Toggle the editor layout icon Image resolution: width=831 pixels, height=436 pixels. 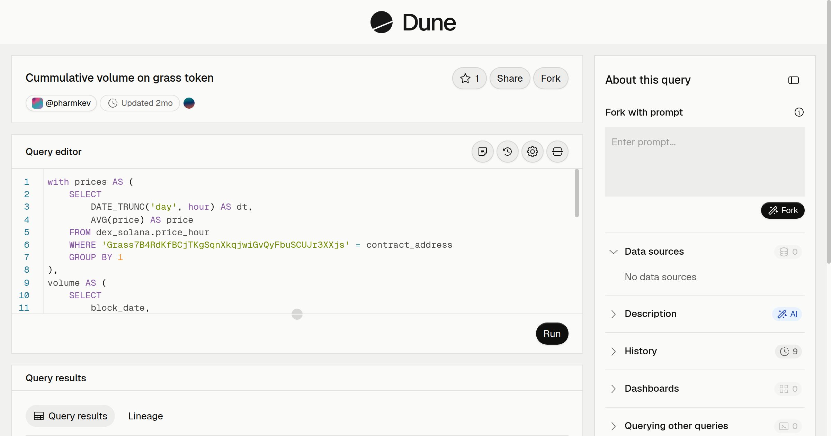coord(557,152)
